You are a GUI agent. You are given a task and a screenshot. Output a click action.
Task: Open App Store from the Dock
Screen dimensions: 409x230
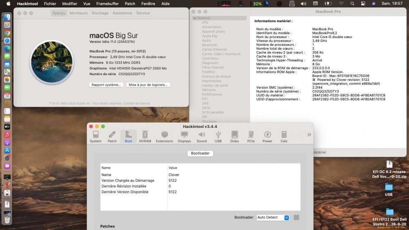pyautogui.click(x=7, y=150)
